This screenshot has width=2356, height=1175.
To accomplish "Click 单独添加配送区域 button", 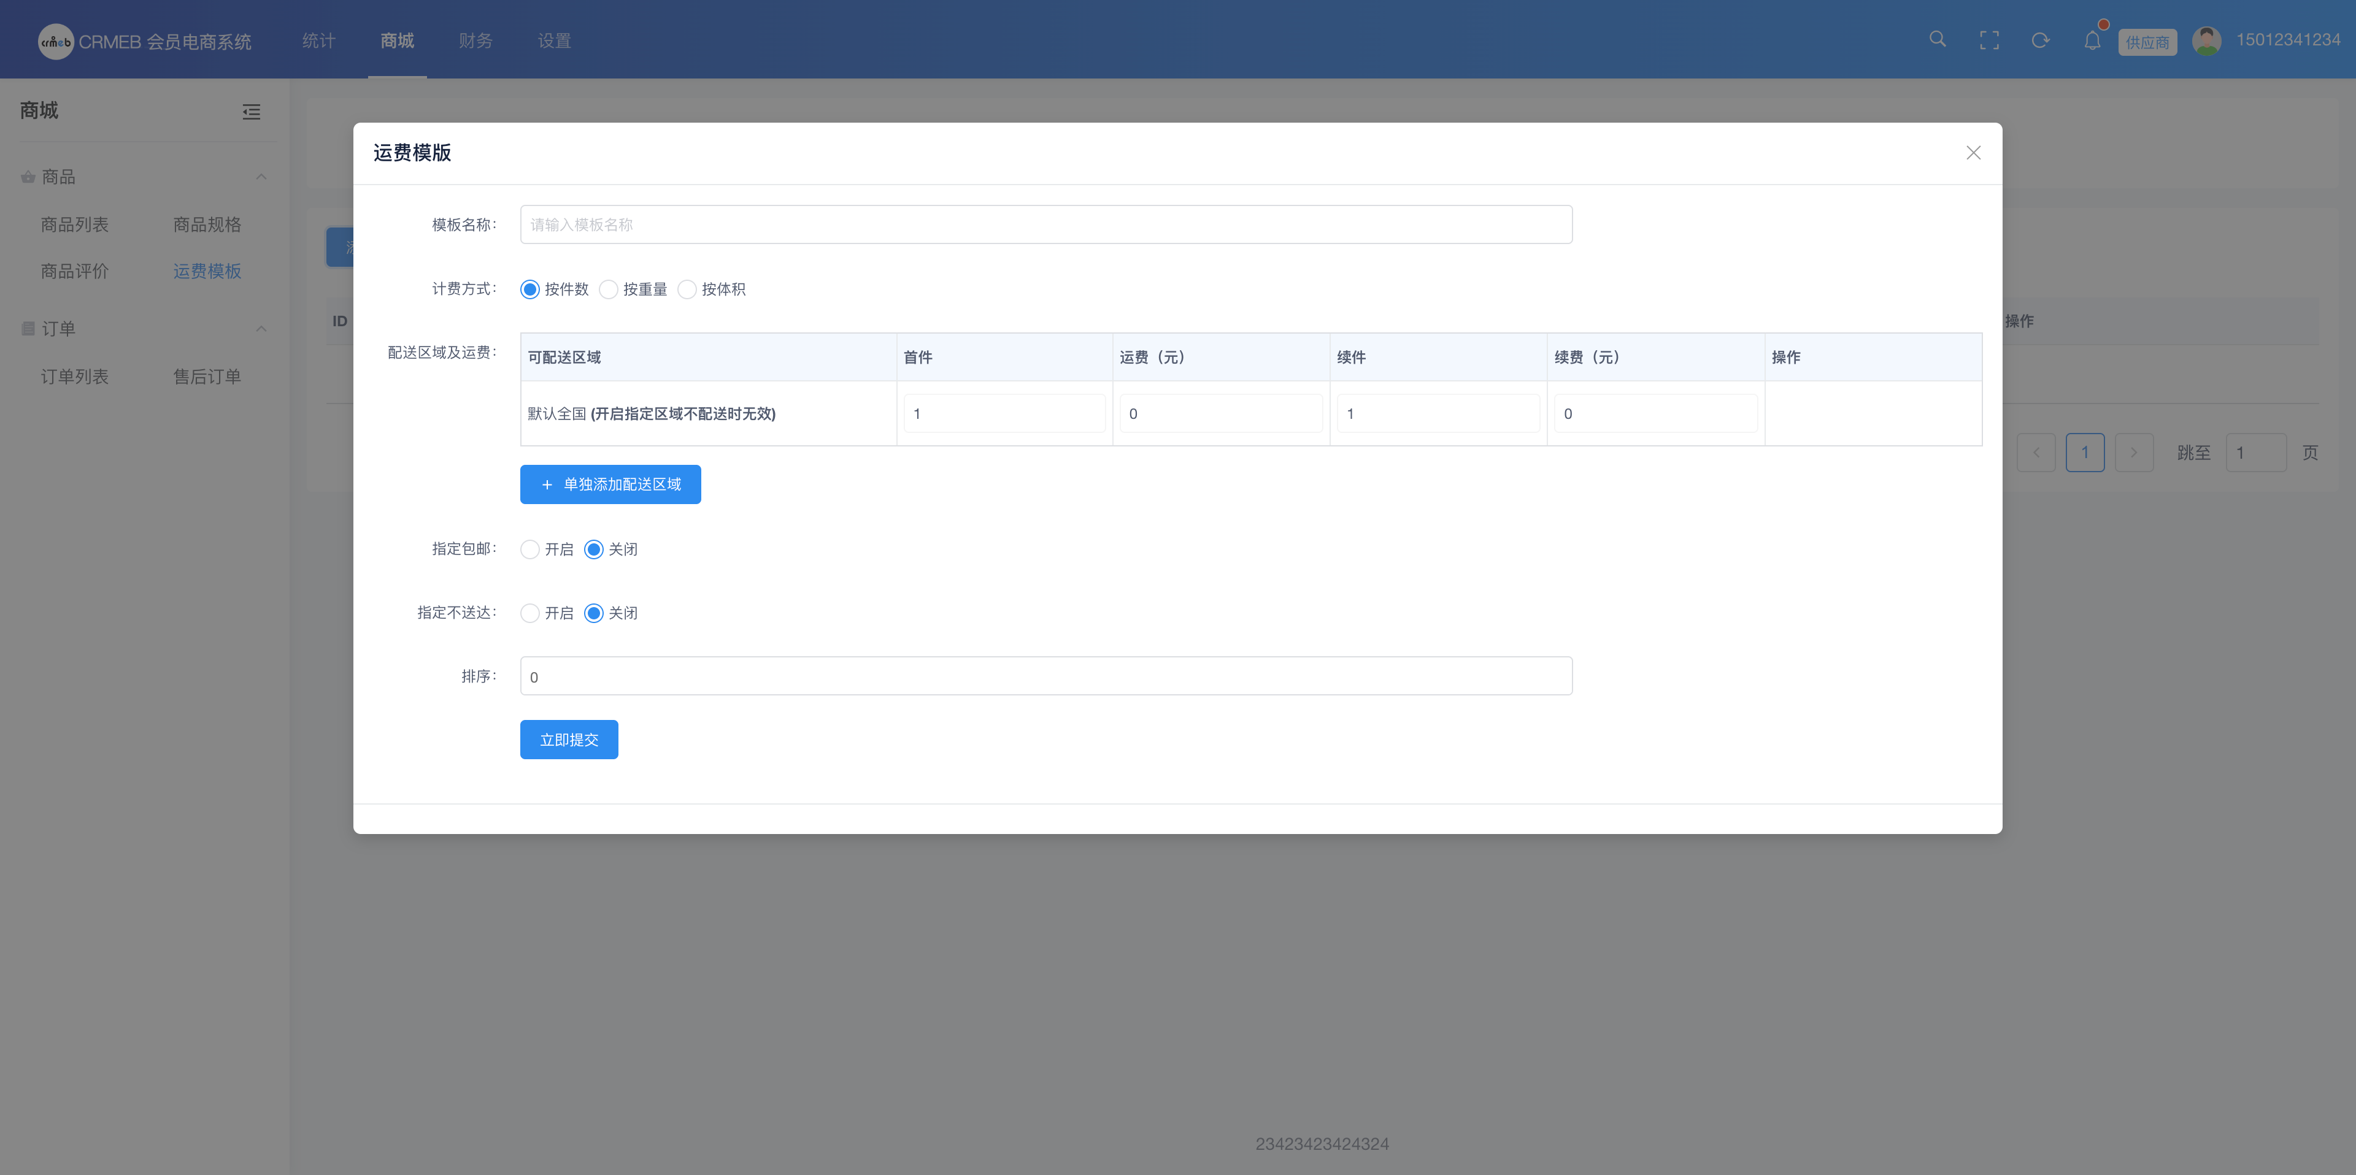I will (610, 484).
